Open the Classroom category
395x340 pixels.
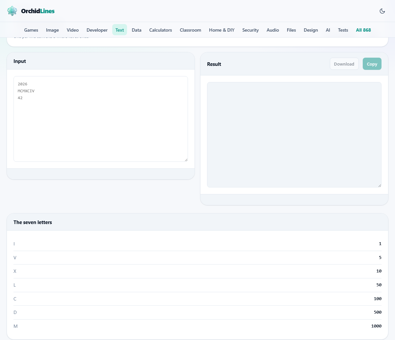point(190,30)
